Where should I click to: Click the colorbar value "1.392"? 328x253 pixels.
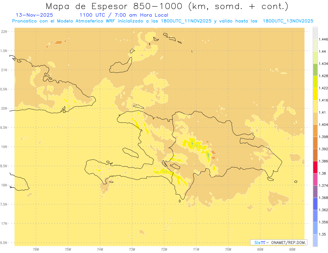[323, 149]
